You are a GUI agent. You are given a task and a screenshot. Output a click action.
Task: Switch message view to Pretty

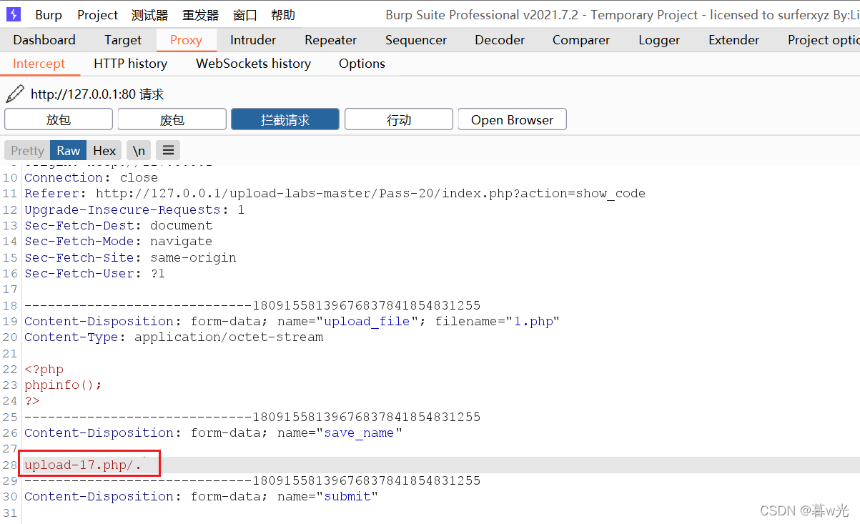tap(28, 150)
